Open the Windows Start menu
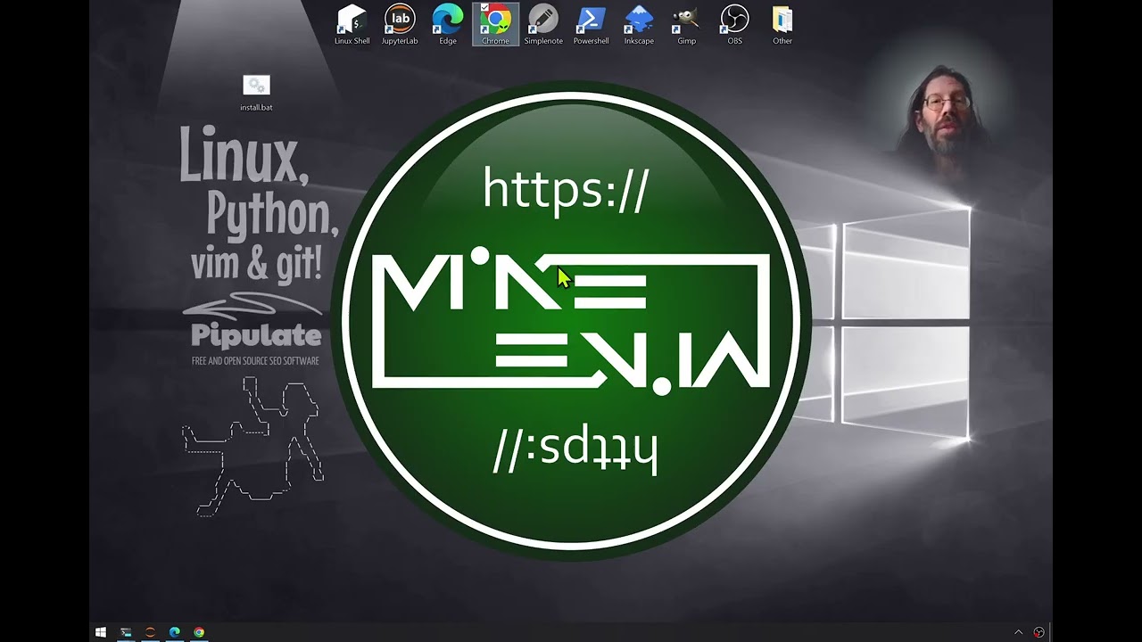Viewport: 1142px width, 642px height. pos(101,632)
